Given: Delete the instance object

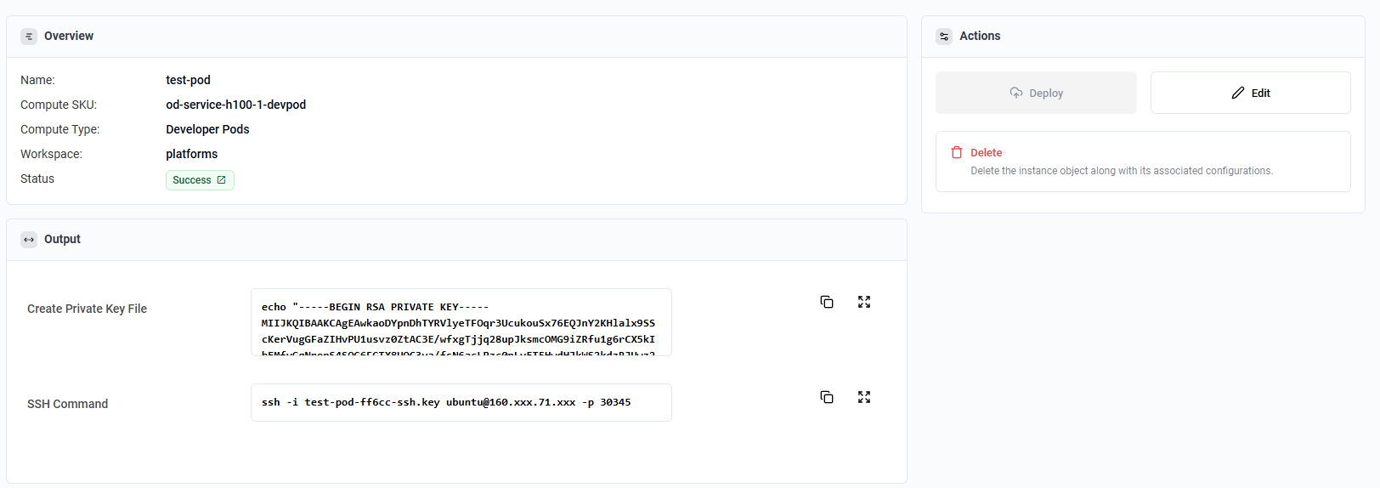Looking at the screenshot, I should point(1143,162).
